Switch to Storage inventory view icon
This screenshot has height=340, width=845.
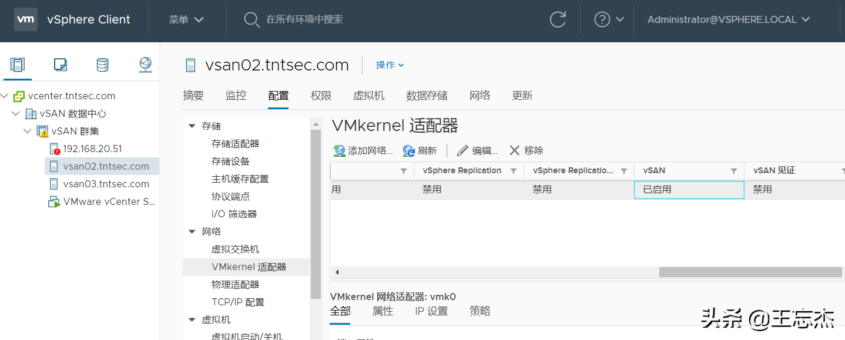[103, 64]
